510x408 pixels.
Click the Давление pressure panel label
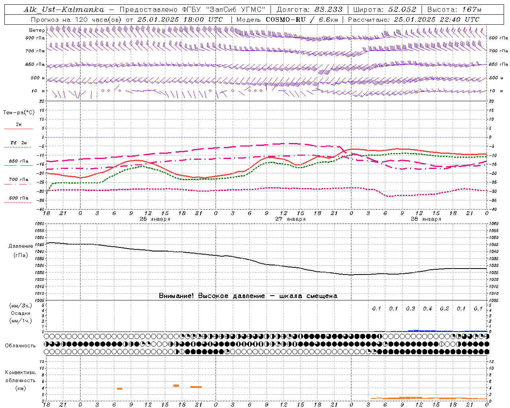point(21,246)
